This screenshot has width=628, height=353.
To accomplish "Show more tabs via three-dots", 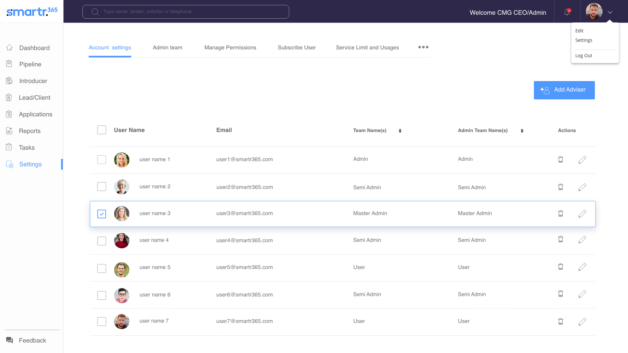I will pos(423,47).
